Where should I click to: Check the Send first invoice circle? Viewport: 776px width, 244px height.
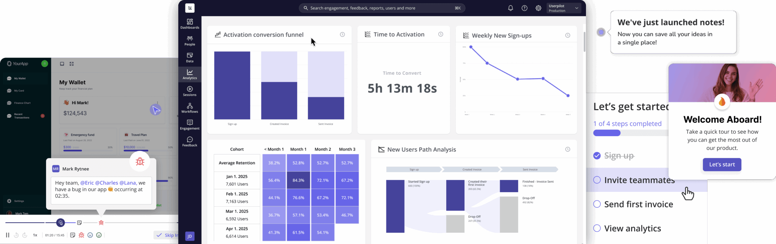597,204
